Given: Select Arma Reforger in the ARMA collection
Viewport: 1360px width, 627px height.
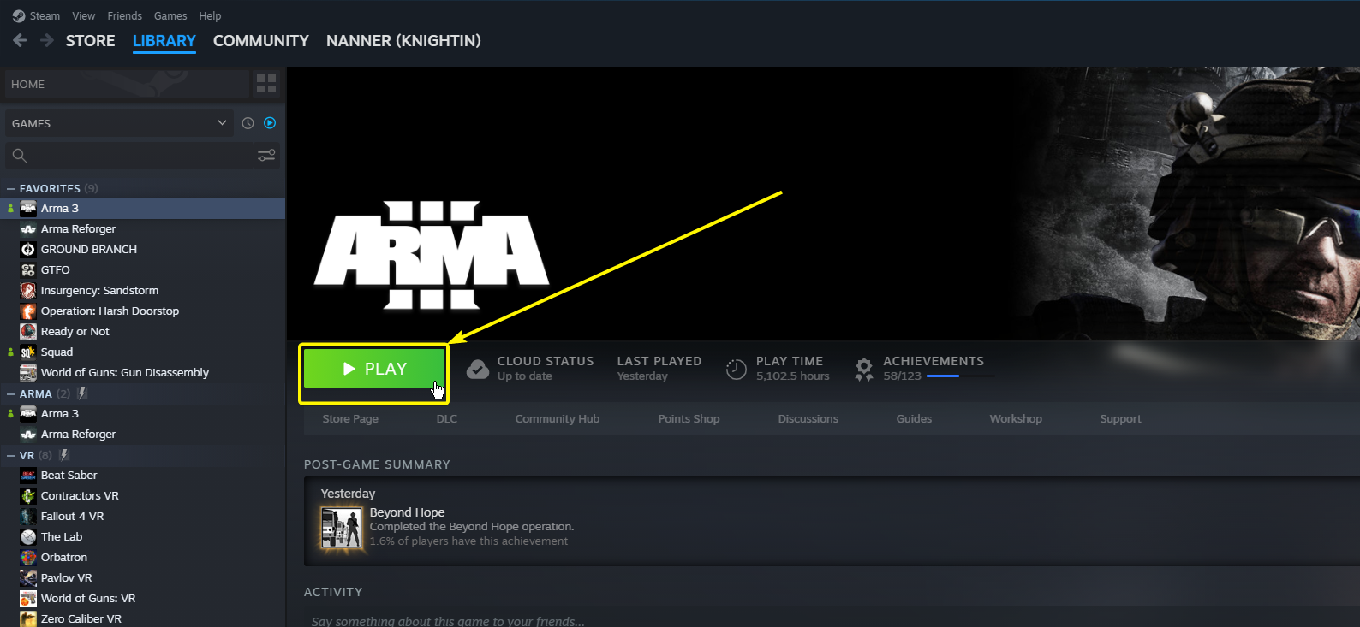Looking at the screenshot, I should click(x=144, y=435).
